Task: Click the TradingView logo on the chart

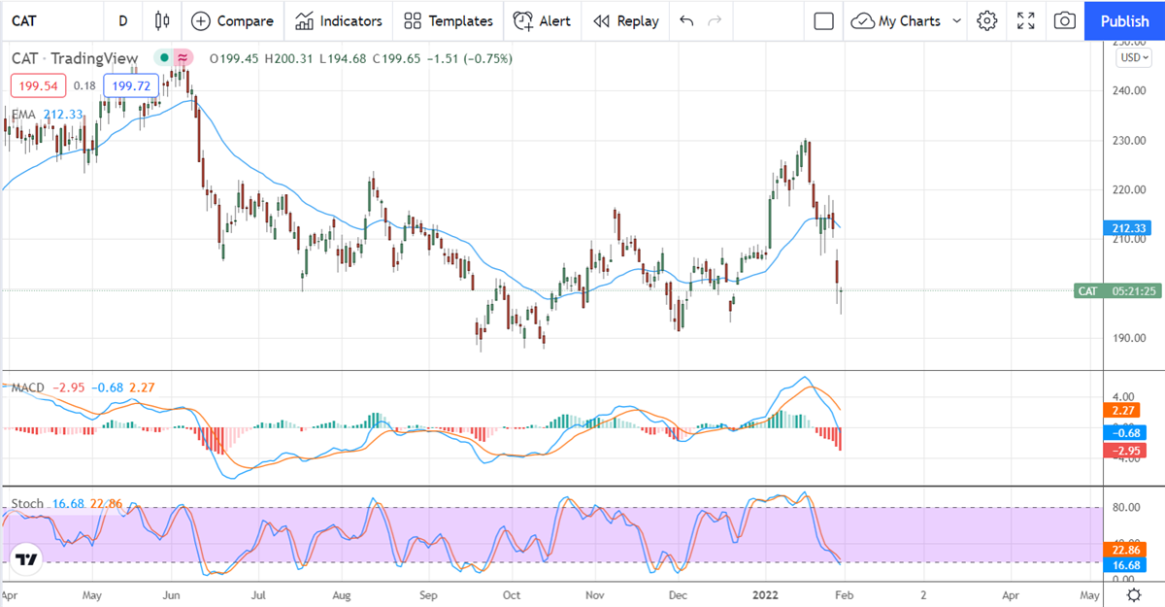Action: click(27, 560)
